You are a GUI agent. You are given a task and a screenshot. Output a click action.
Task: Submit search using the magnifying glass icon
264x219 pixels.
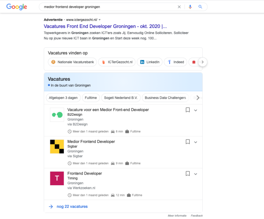point(200,7)
